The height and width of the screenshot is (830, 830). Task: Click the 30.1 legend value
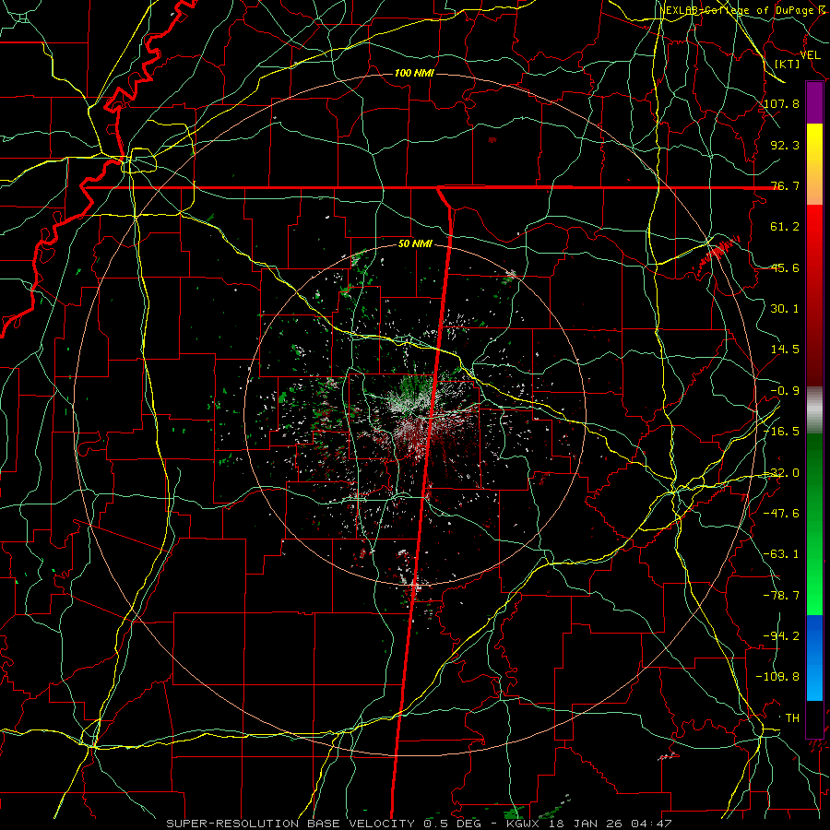coord(785,309)
